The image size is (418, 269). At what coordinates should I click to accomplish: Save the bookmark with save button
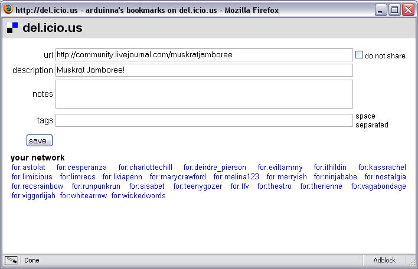(x=40, y=140)
